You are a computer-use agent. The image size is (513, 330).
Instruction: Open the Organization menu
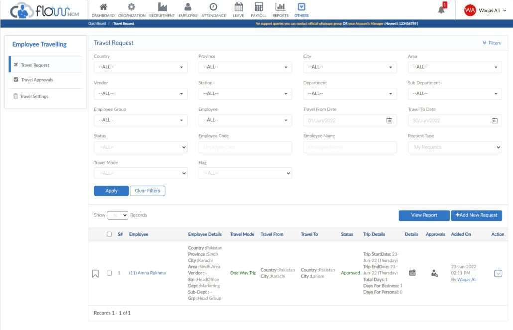point(131,8)
